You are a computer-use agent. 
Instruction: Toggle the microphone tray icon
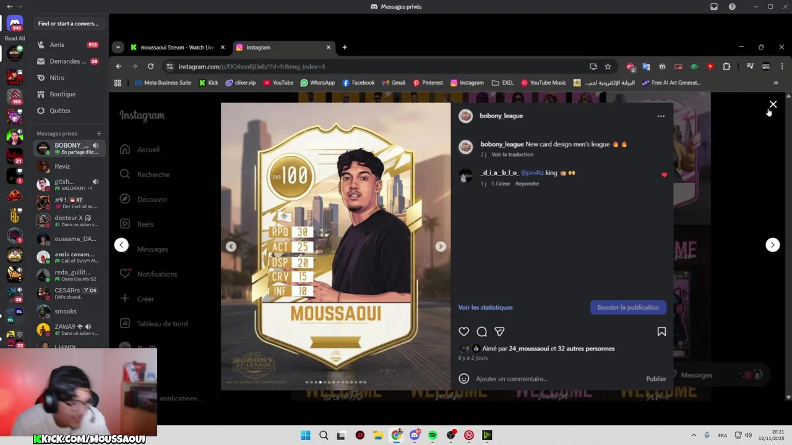pos(707,435)
